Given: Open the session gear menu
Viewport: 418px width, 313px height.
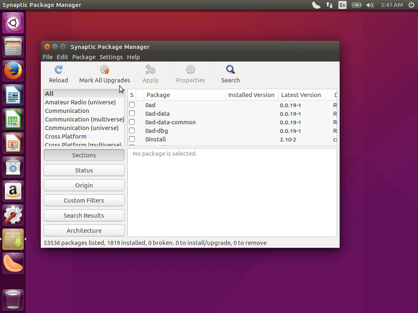Looking at the screenshot, I should pos(411,5).
